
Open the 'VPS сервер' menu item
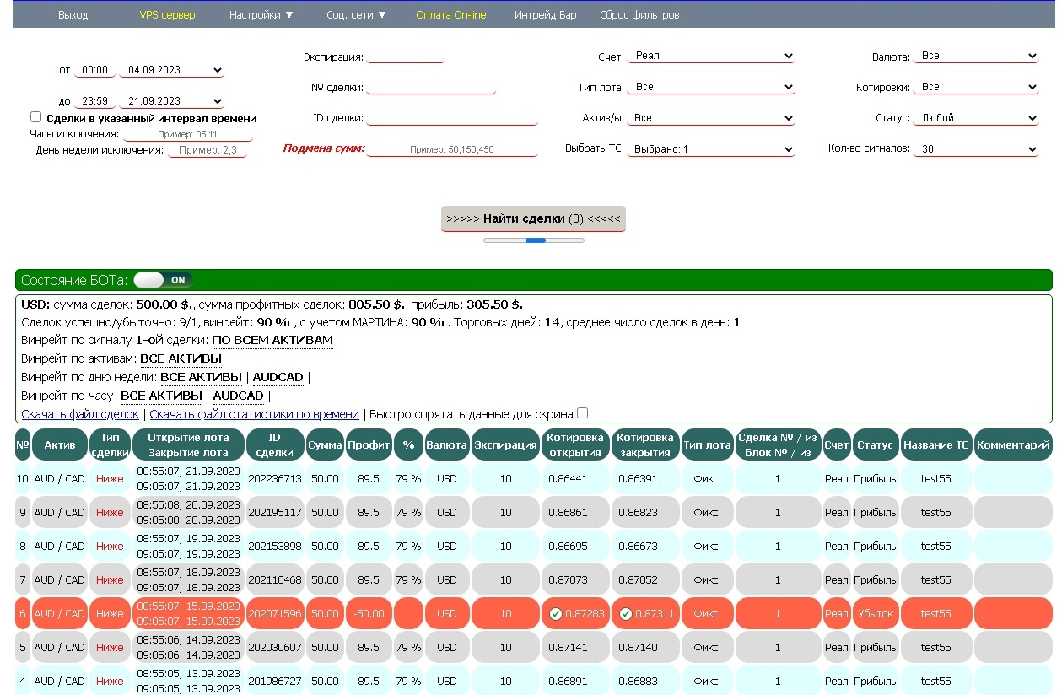[167, 15]
